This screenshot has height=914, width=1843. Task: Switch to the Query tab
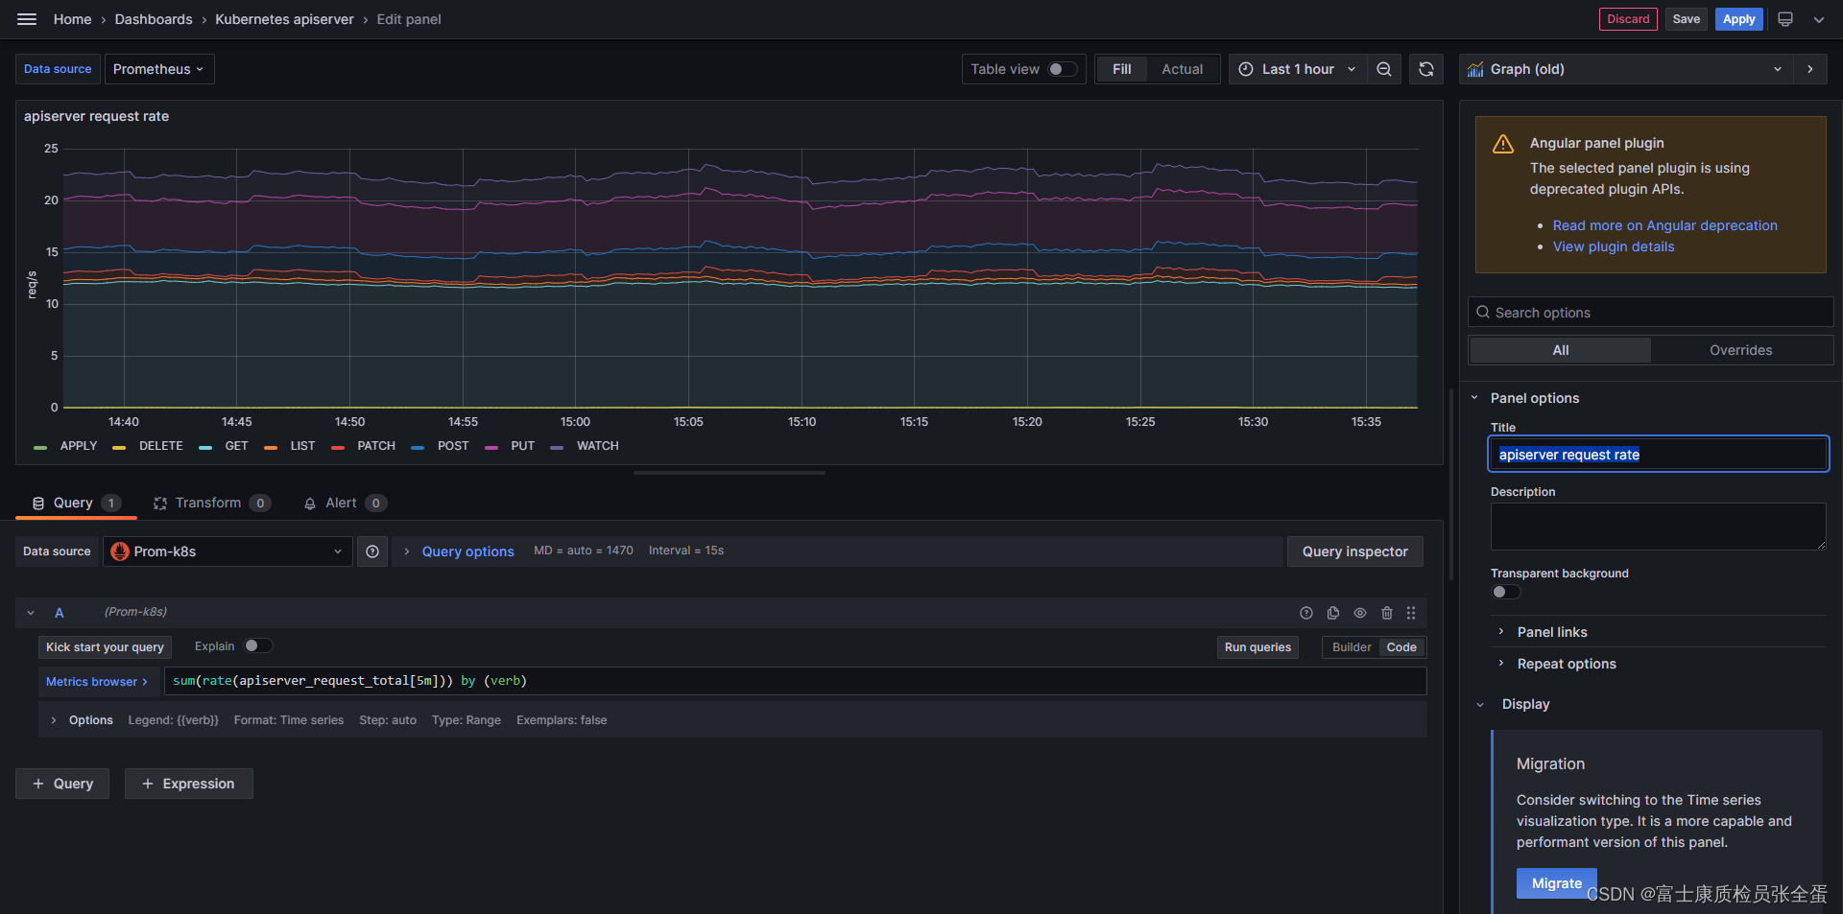click(x=76, y=503)
